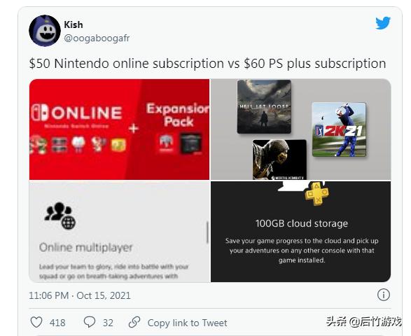View the Online multiplayer image panel
The image size is (411, 336).
coord(119,232)
